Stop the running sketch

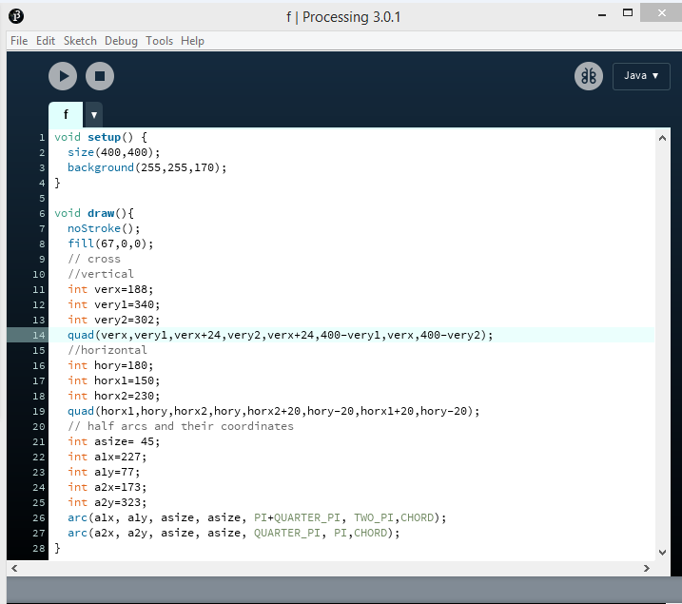coord(100,76)
